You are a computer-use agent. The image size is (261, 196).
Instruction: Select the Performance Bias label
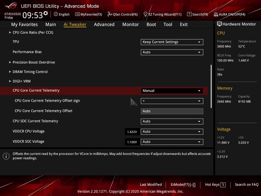[27, 52]
